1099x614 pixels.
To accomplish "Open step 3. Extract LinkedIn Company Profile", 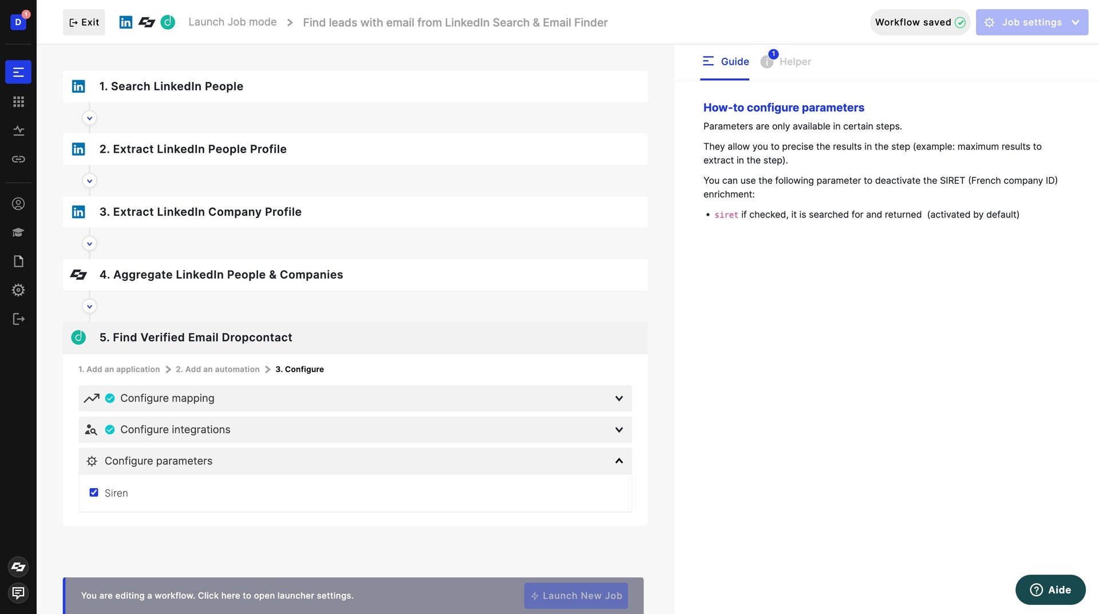I will click(355, 212).
